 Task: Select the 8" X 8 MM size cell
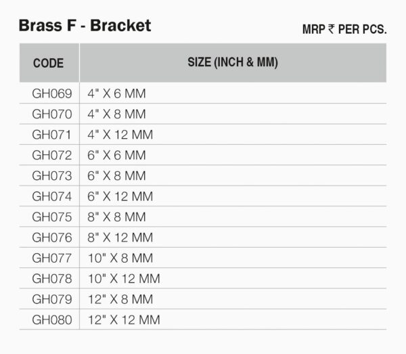click(116, 217)
